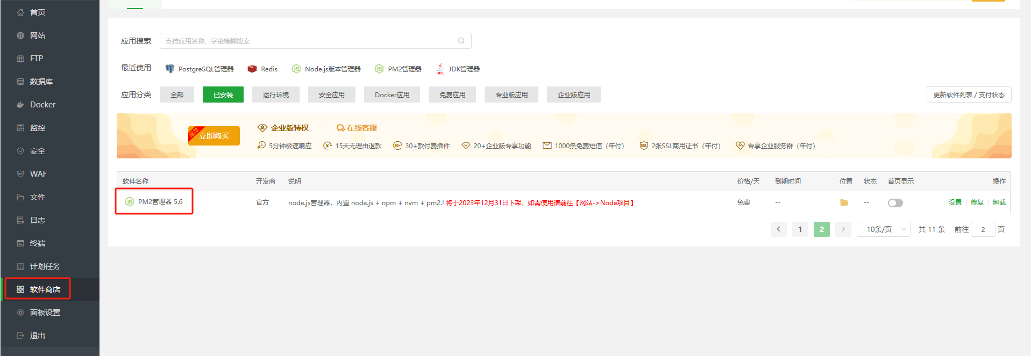Open recent Redis app icon
Image resolution: width=1031 pixels, height=356 pixels.
pyautogui.click(x=252, y=69)
